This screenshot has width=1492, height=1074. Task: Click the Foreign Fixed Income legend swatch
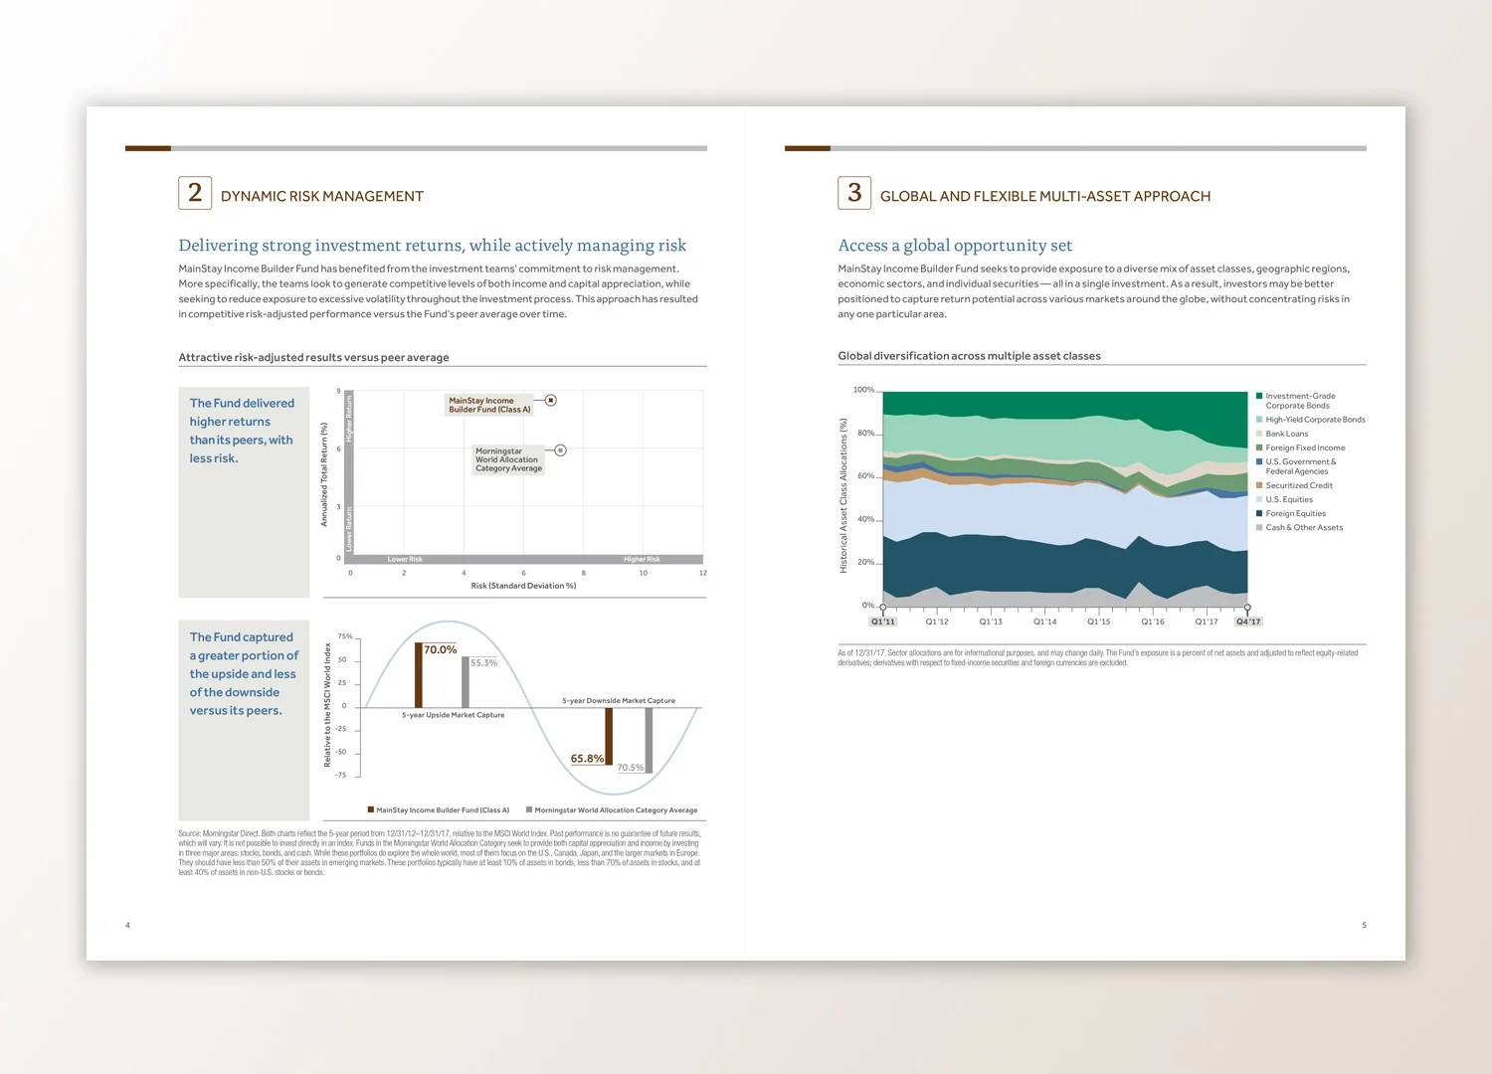[1259, 447]
